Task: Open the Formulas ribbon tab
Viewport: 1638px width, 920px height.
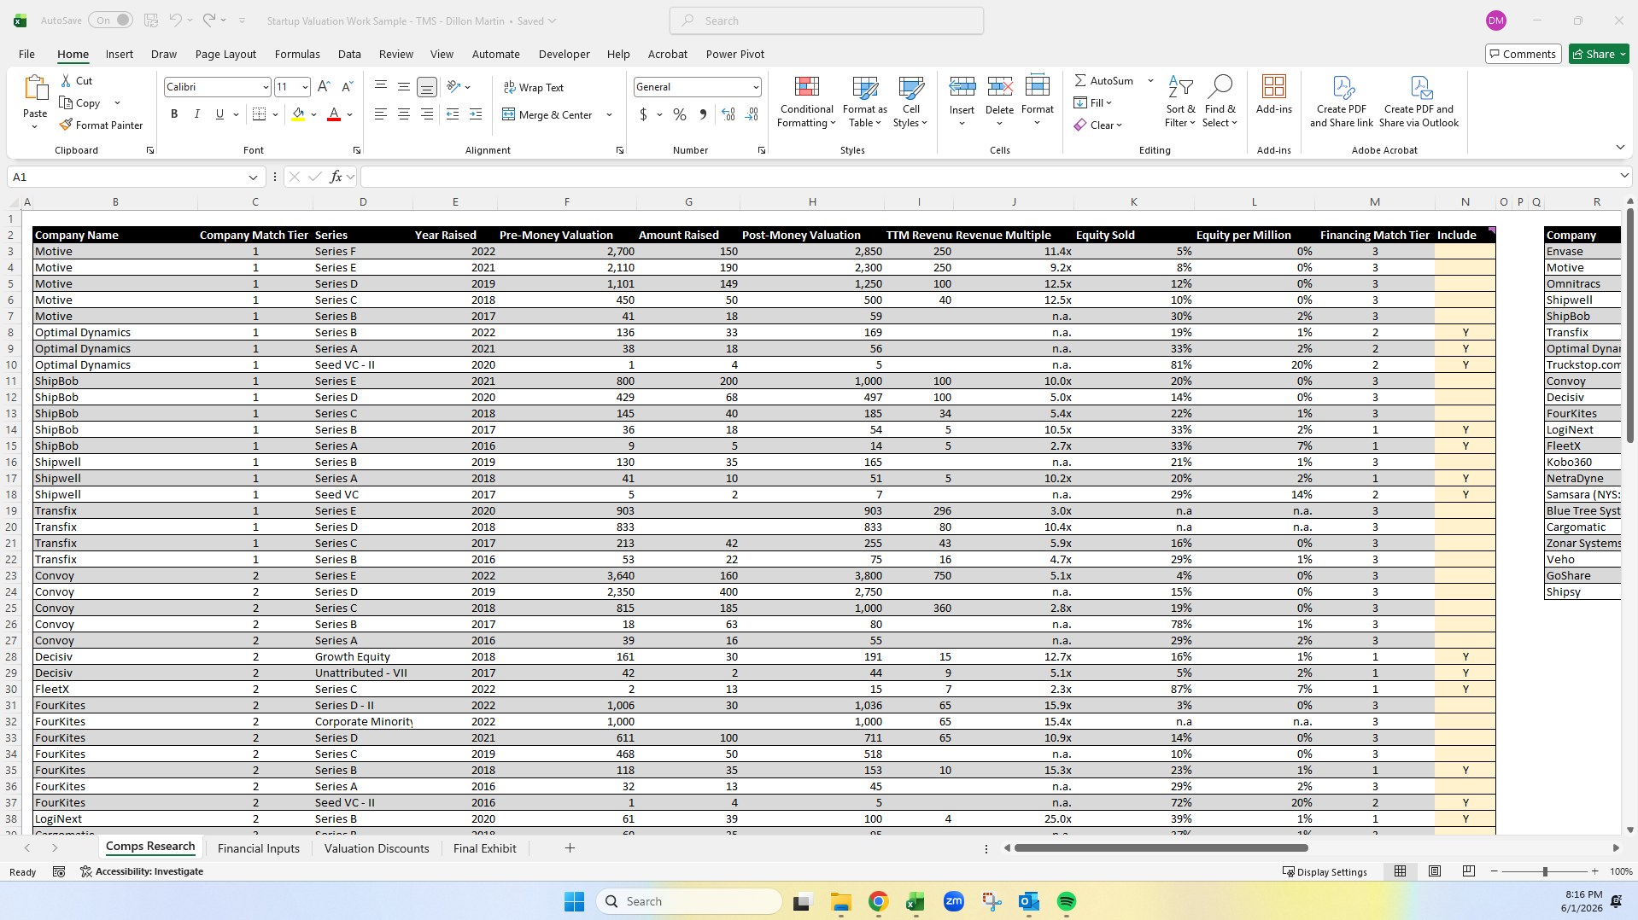Action: pyautogui.click(x=297, y=54)
